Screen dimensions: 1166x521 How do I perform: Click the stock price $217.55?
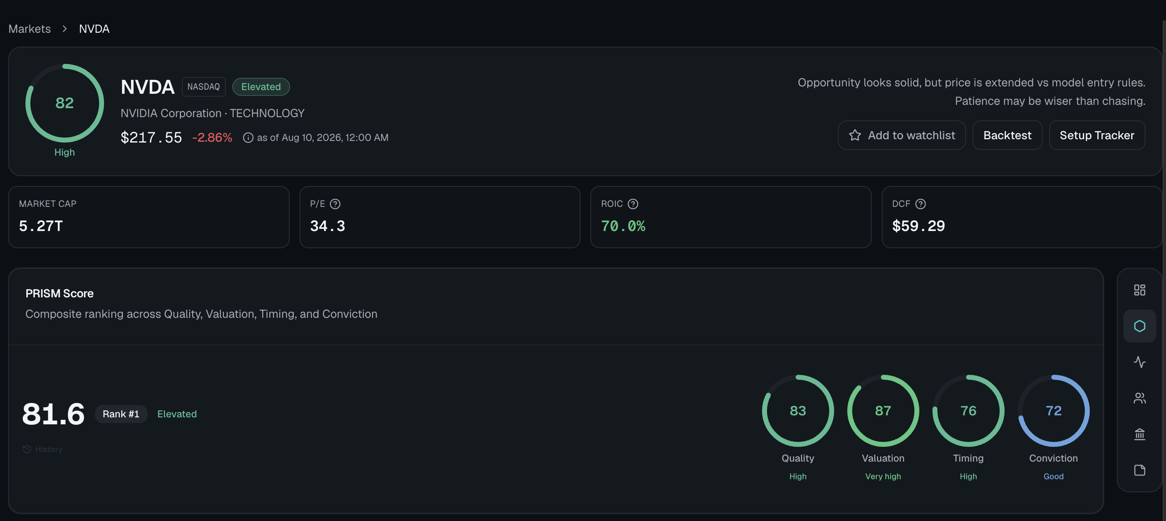(151, 137)
